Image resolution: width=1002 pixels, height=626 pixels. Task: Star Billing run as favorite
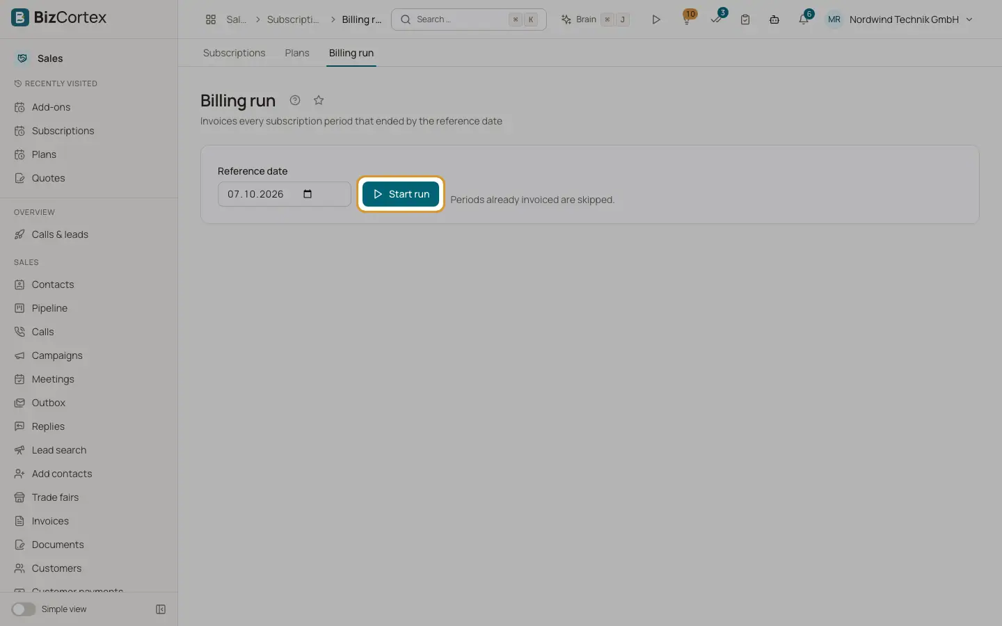pos(319,100)
